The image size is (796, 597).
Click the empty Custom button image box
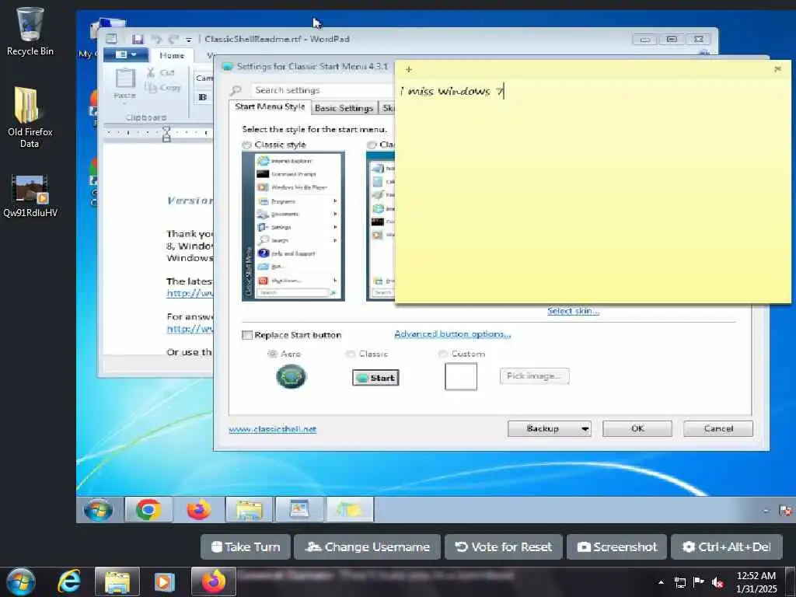[461, 377]
